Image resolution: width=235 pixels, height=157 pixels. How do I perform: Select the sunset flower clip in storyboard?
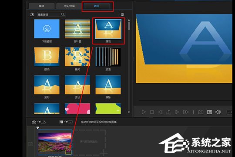tap(55, 142)
